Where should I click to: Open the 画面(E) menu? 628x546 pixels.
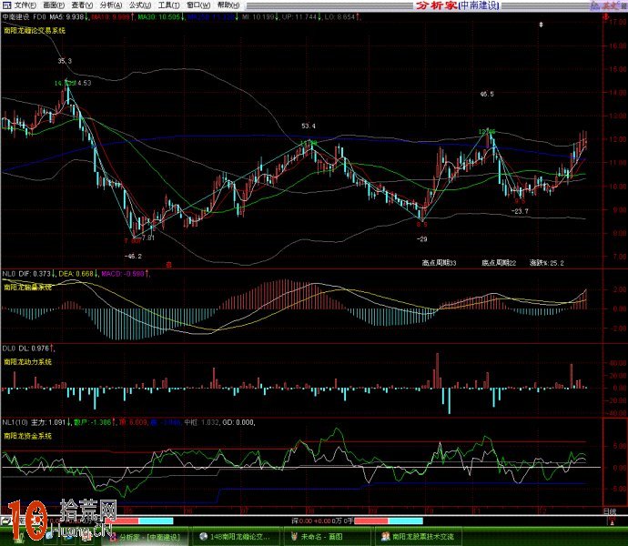56,5
